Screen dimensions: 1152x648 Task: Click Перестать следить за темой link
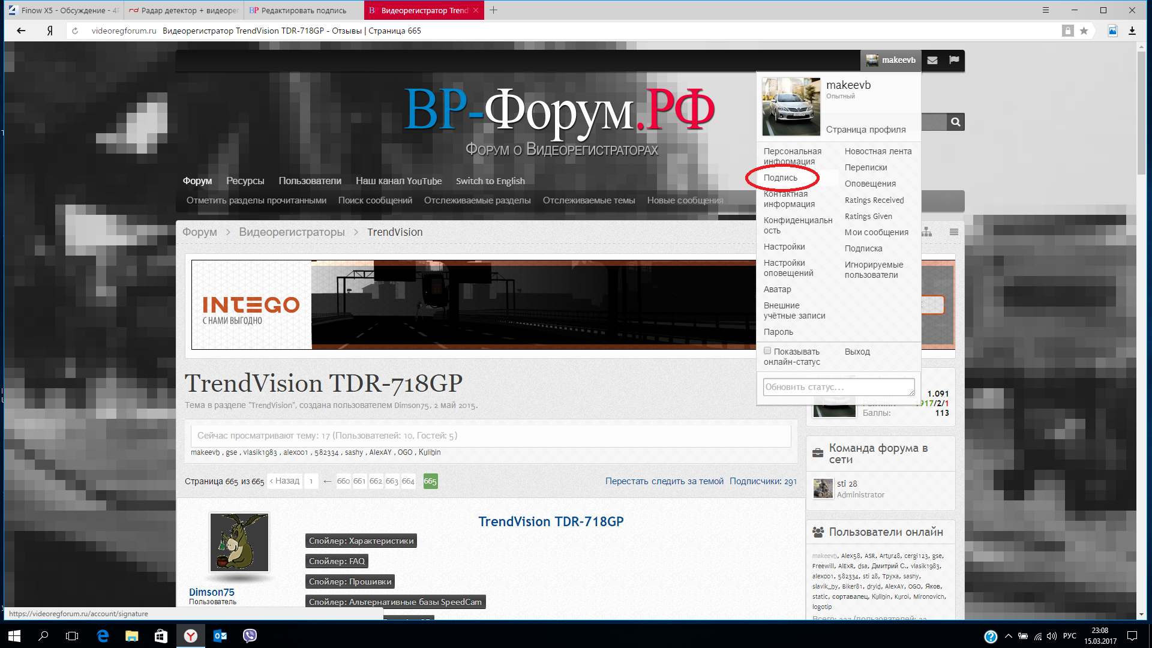(x=664, y=481)
